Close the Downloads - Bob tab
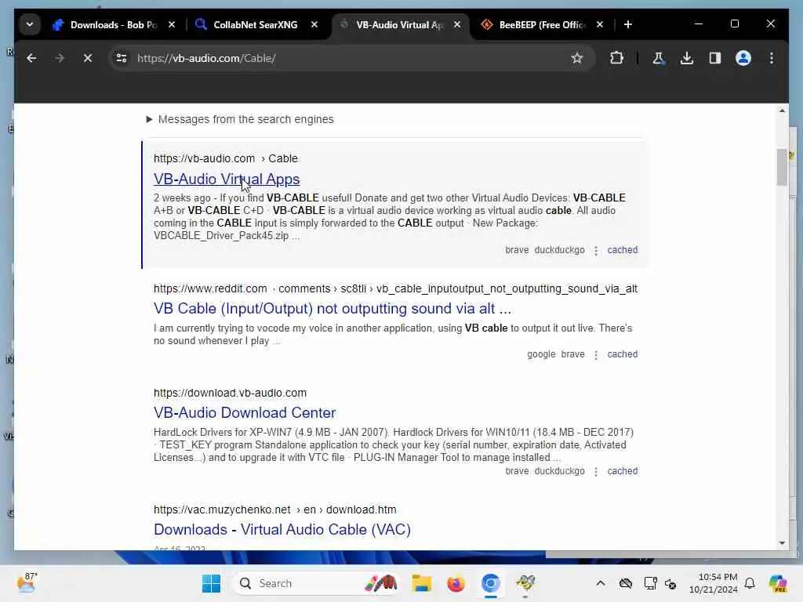 coord(172,24)
